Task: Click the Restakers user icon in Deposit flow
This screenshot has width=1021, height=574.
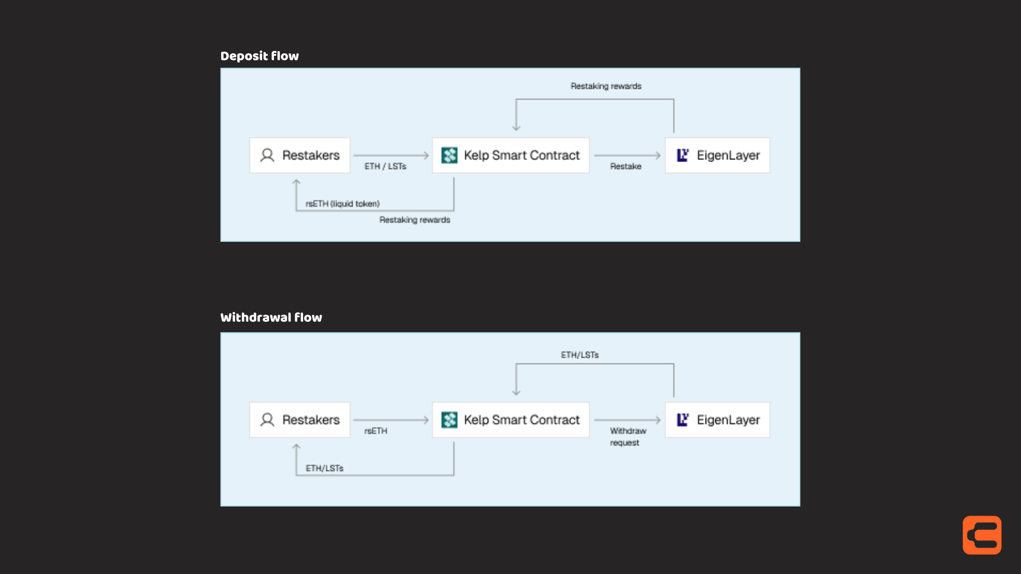Action: [x=267, y=155]
